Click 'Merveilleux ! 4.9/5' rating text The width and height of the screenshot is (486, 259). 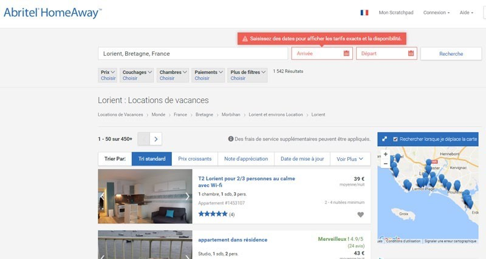(x=340, y=239)
